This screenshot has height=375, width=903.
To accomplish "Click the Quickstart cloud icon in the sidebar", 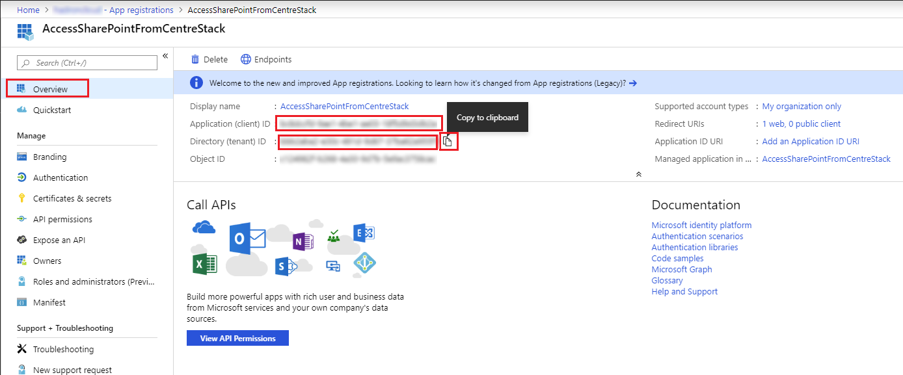I will tap(21, 110).
